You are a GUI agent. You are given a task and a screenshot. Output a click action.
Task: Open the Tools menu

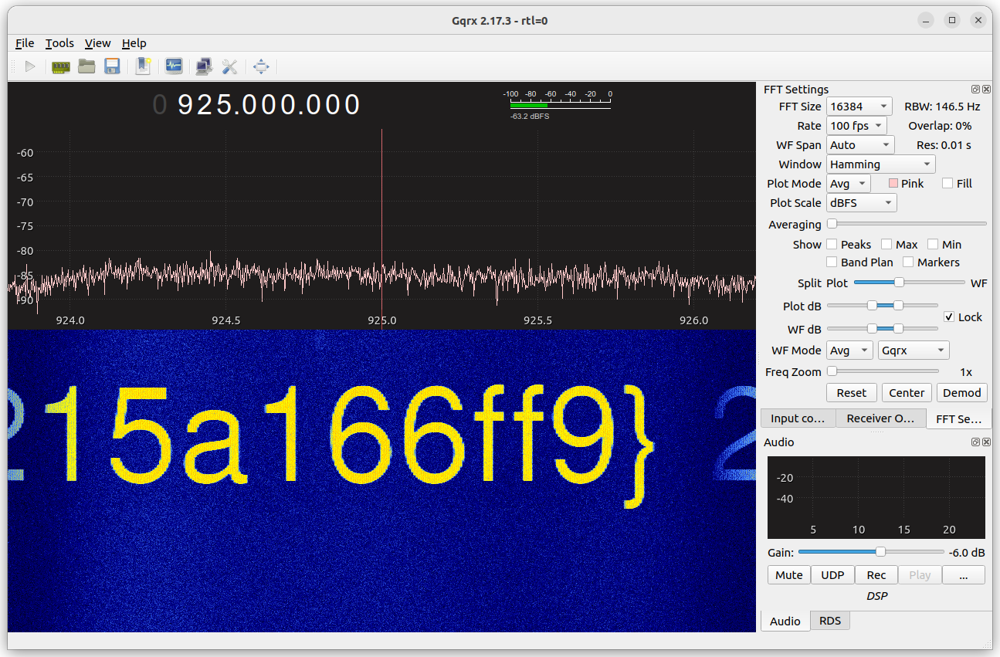pyautogui.click(x=59, y=43)
